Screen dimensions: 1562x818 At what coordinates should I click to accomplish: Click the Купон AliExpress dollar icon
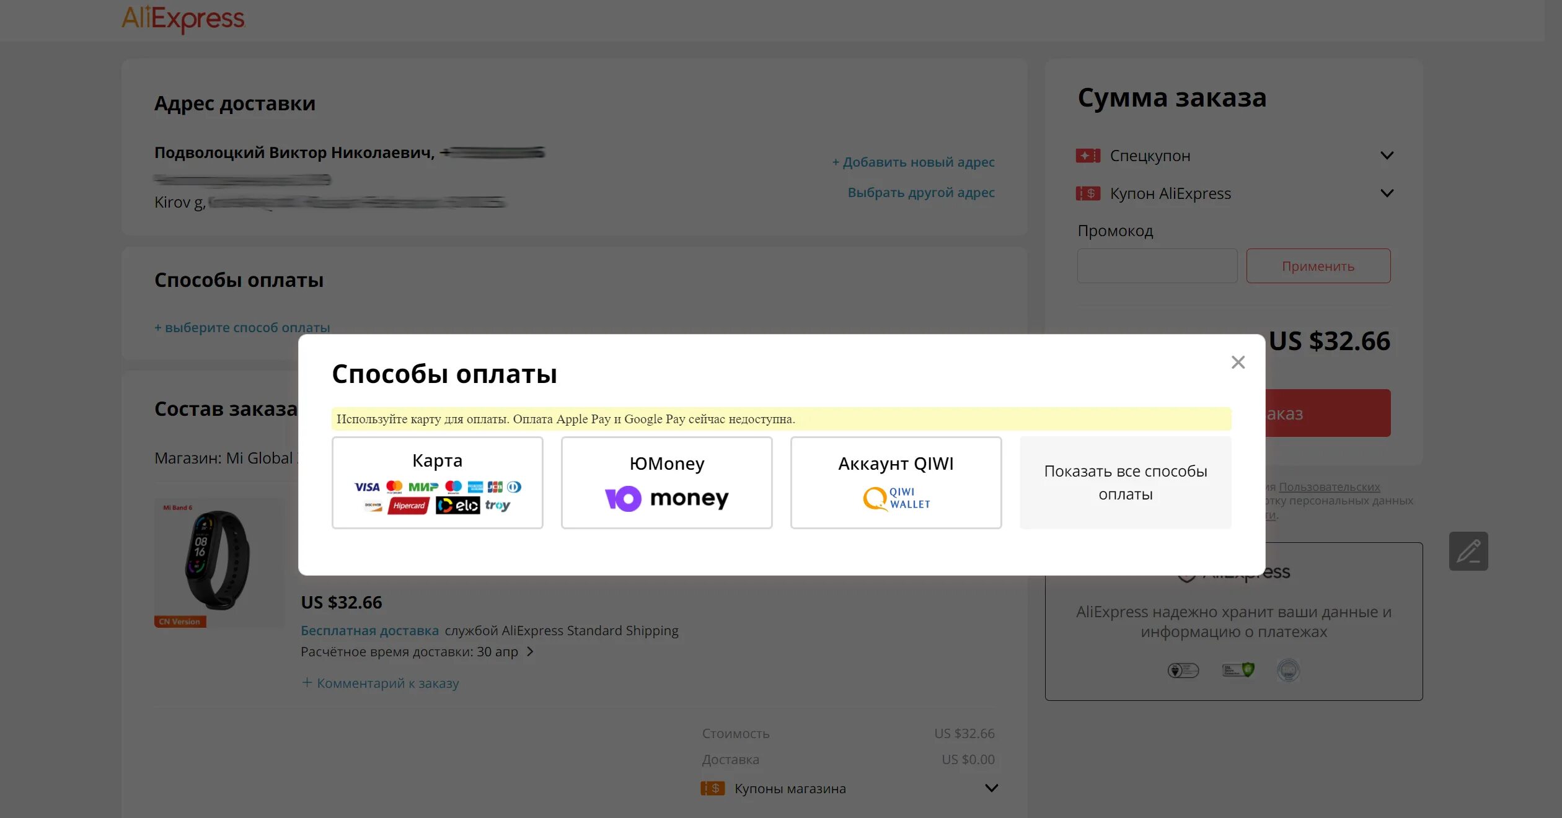[x=1088, y=193]
